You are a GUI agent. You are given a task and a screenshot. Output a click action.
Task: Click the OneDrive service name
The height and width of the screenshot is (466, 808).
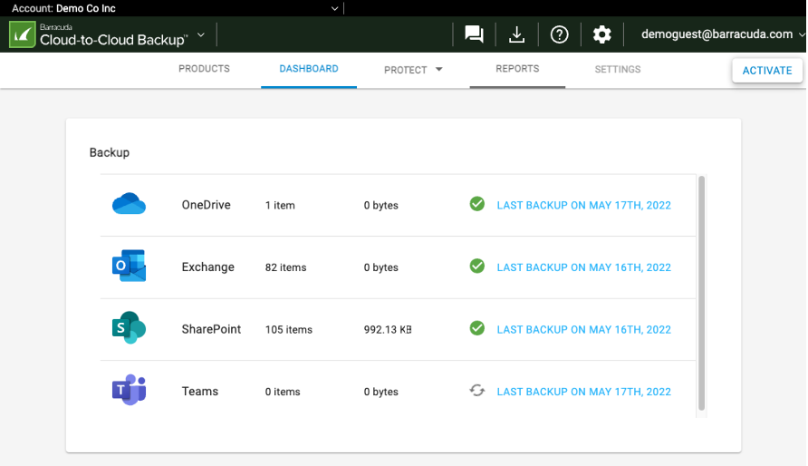pos(207,205)
